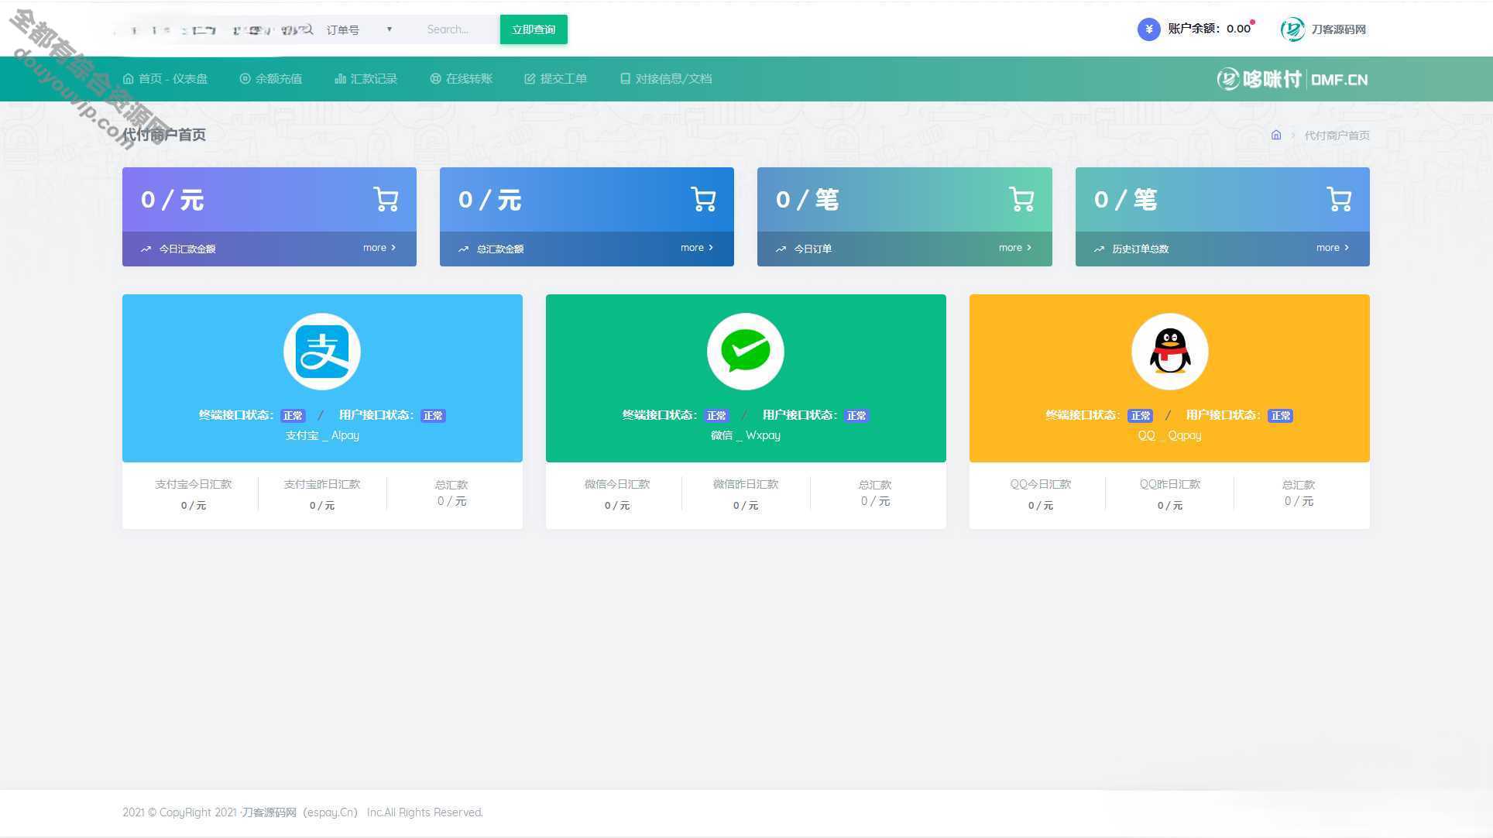The height and width of the screenshot is (838, 1493).
Task: Click 终端接口状态 正常 badge on Alipay card
Action: [x=293, y=416]
